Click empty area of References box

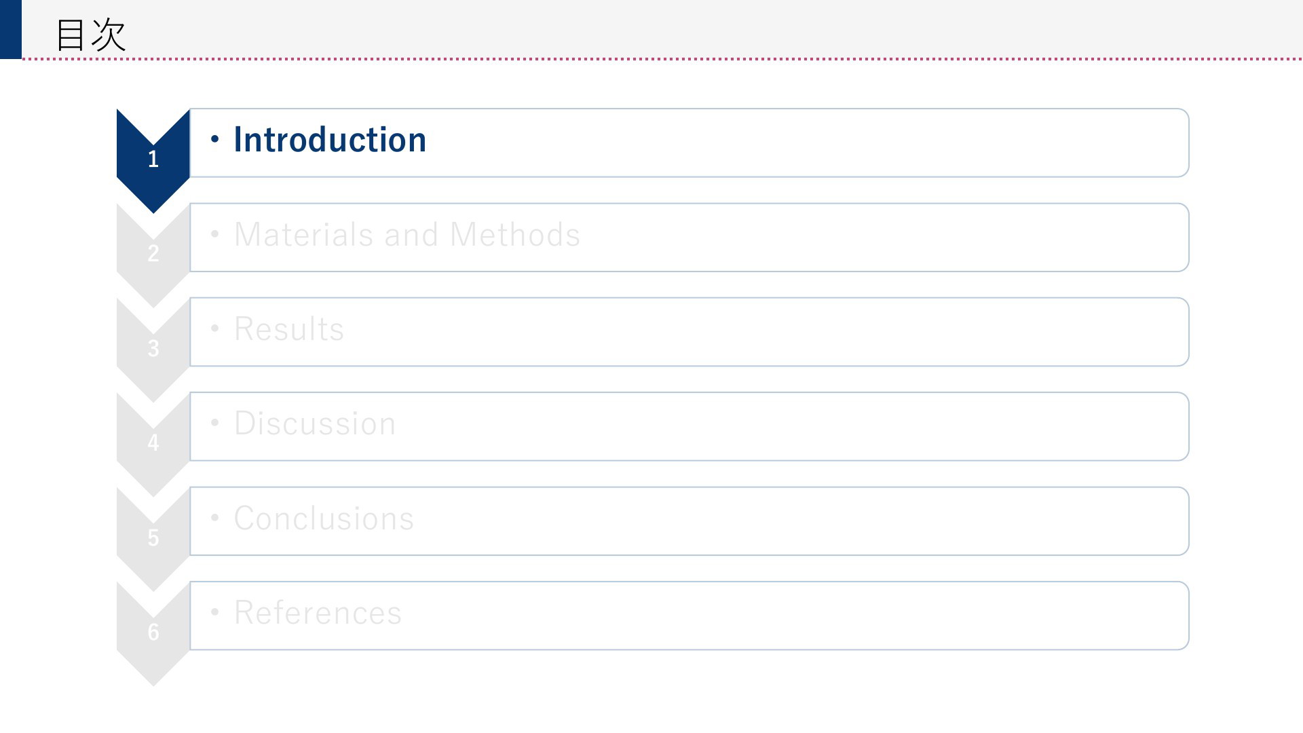click(794, 616)
